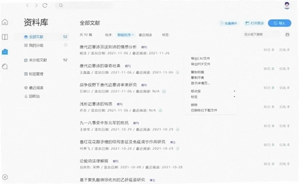Go forward with the right arrow

pyautogui.click(x=36, y=5)
